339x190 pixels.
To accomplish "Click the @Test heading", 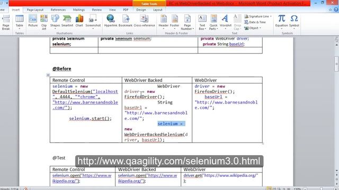I will click(59, 158).
